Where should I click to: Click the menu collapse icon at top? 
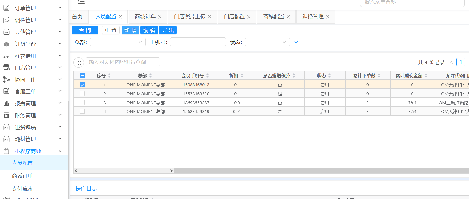(81, 2)
